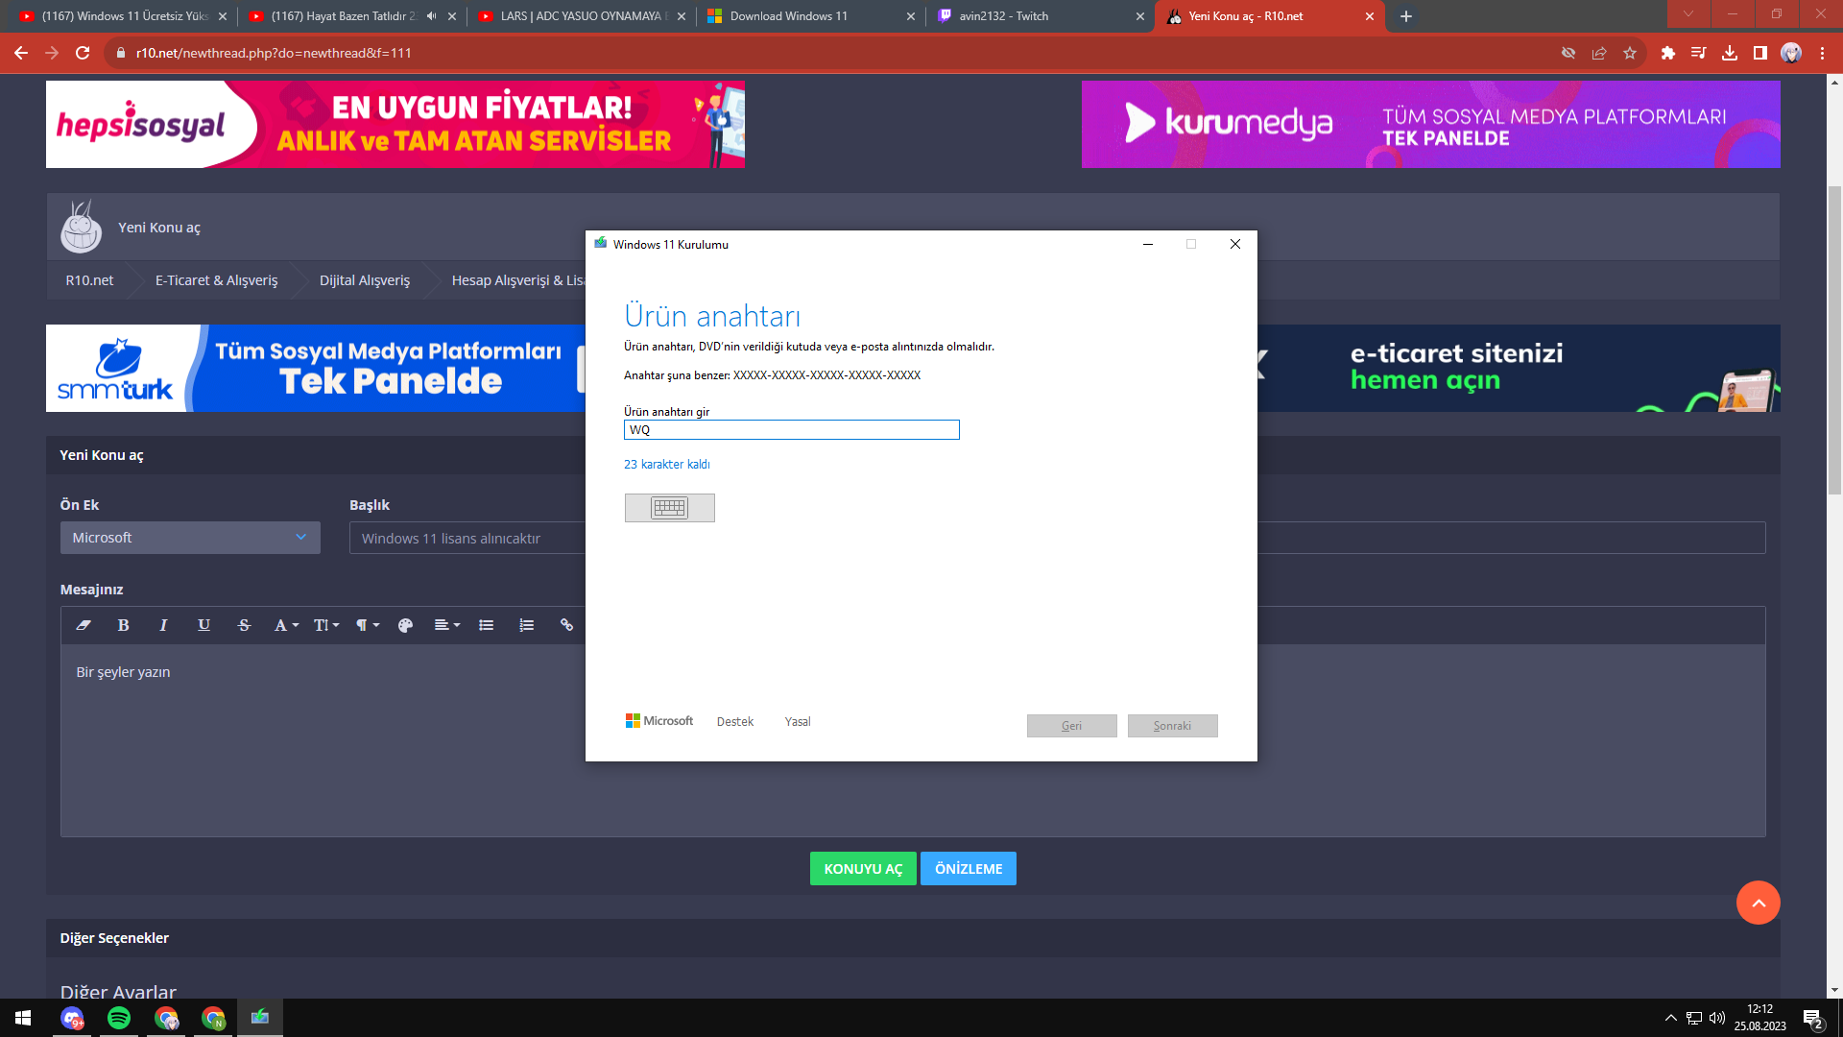Toggle bold formatting in message editor
This screenshot has width=1843, height=1037.
click(x=123, y=625)
